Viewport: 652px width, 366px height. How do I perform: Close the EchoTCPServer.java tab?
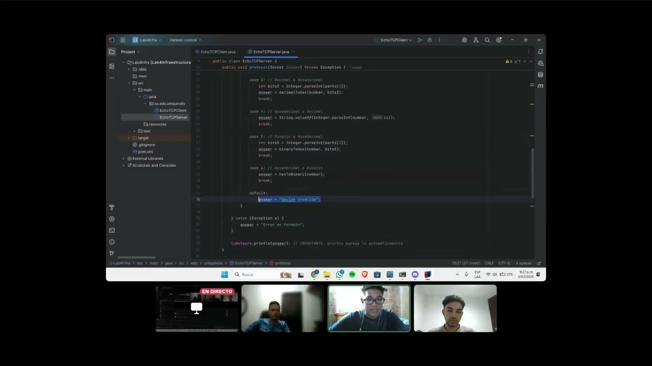pyautogui.click(x=293, y=52)
